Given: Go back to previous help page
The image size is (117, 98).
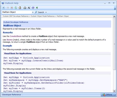Looking at the screenshot, I should pyautogui.click(x=4, y=8).
